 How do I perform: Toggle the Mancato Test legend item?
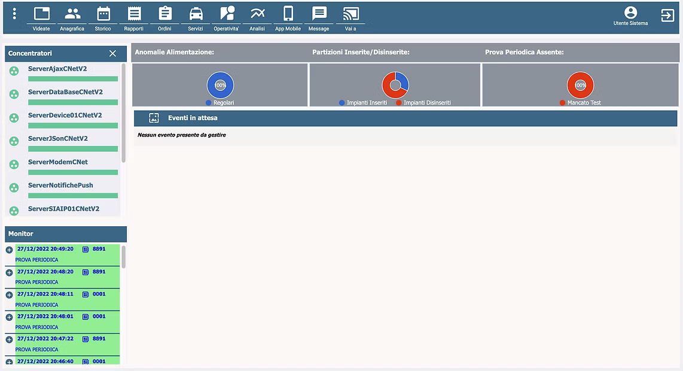point(581,103)
